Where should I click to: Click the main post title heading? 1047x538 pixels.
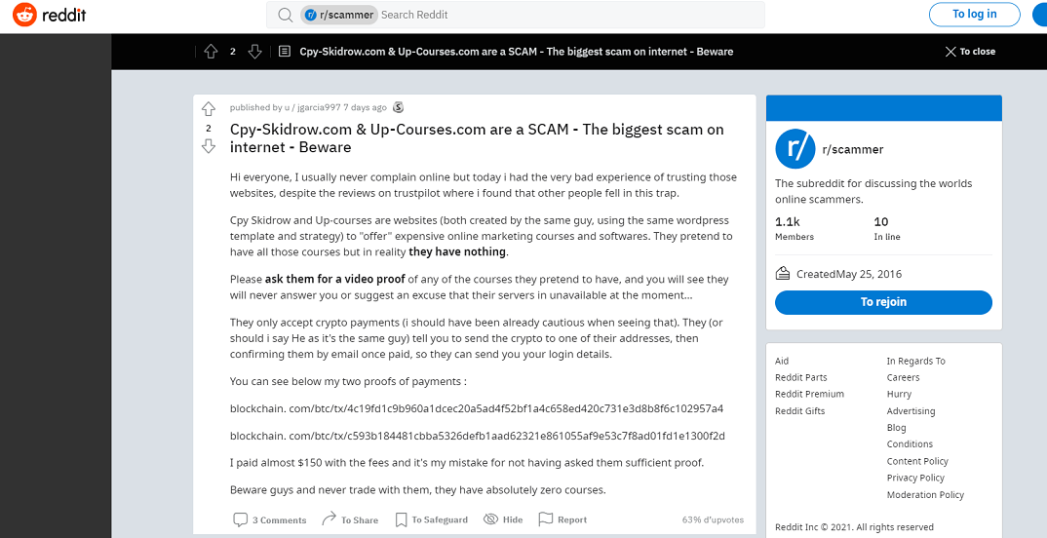coord(477,138)
